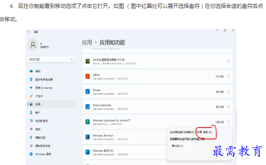Maximize the Settings window
The width and height of the screenshot is (266, 165).
225,30
